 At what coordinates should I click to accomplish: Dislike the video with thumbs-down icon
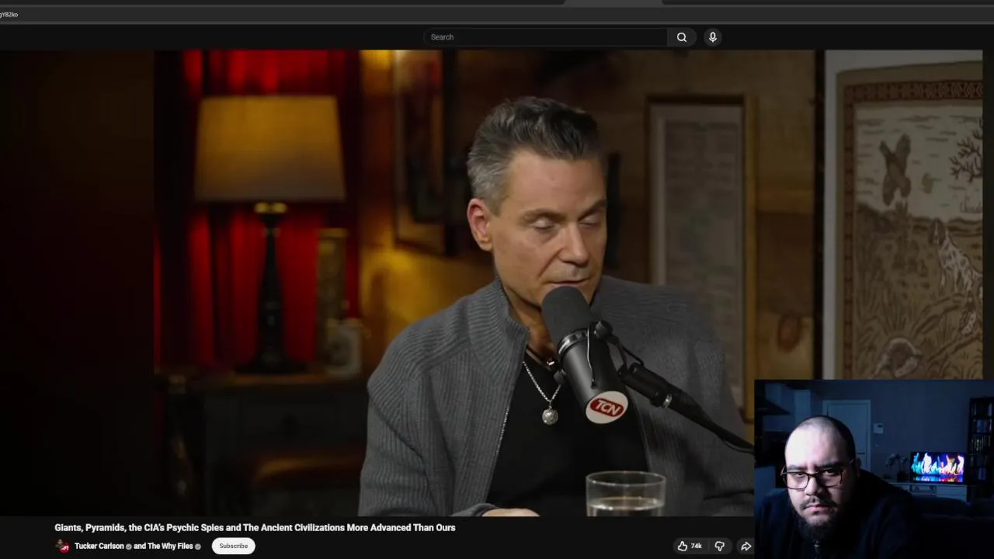[719, 546]
